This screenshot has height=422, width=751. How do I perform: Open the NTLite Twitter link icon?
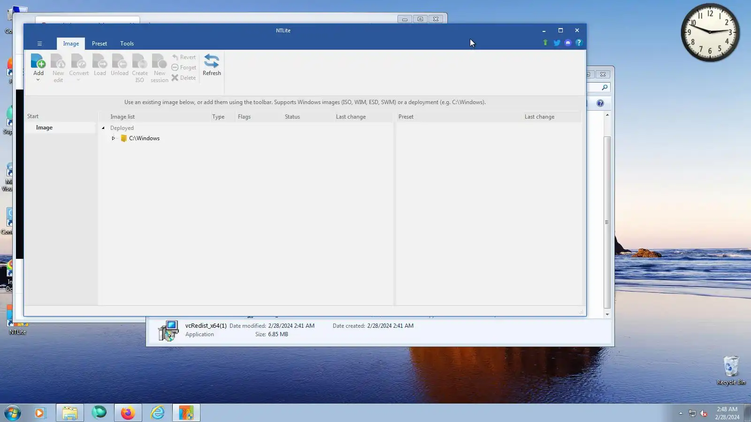click(x=557, y=43)
